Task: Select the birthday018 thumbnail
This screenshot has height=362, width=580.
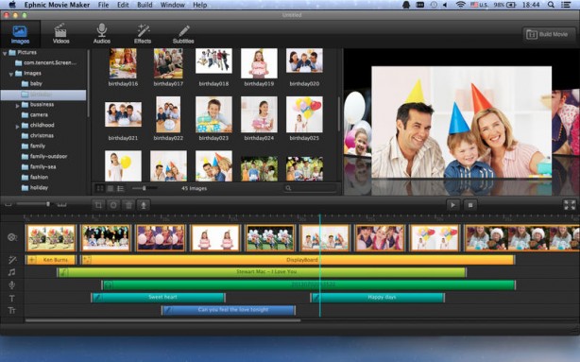Action: (x=213, y=61)
